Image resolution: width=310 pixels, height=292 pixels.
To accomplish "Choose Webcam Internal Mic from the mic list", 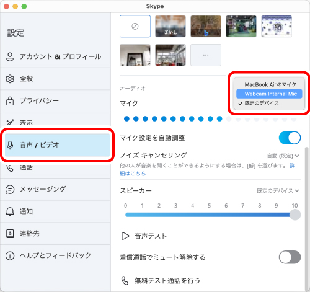I will (x=269, y=94).
